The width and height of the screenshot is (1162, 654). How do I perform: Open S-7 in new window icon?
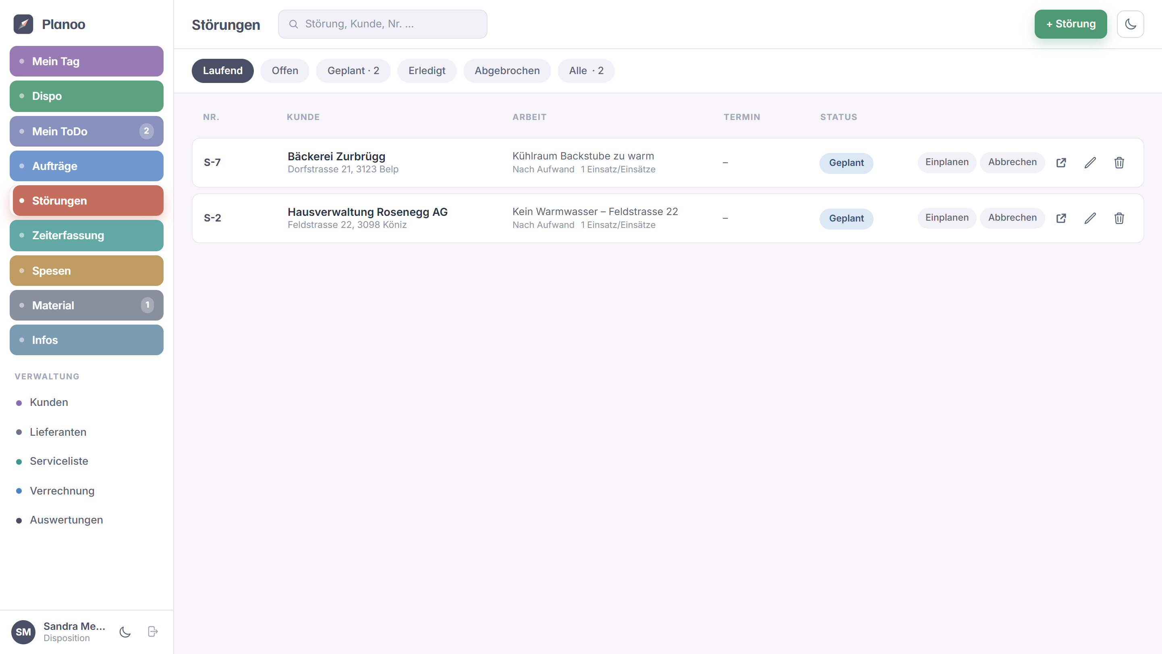click(1061, 163)
